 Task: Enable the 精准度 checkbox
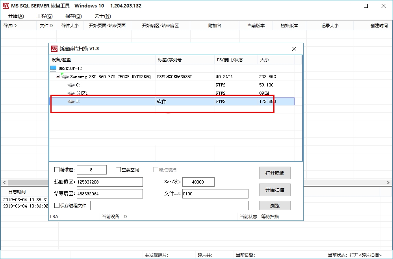57,170
